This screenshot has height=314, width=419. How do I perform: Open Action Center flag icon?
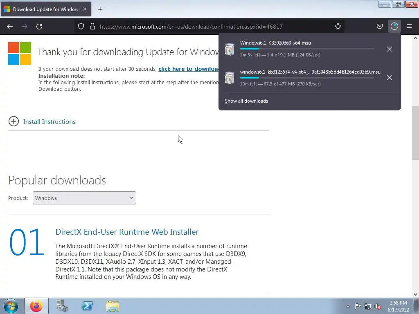pyautogui.click(x=358, y=306)
